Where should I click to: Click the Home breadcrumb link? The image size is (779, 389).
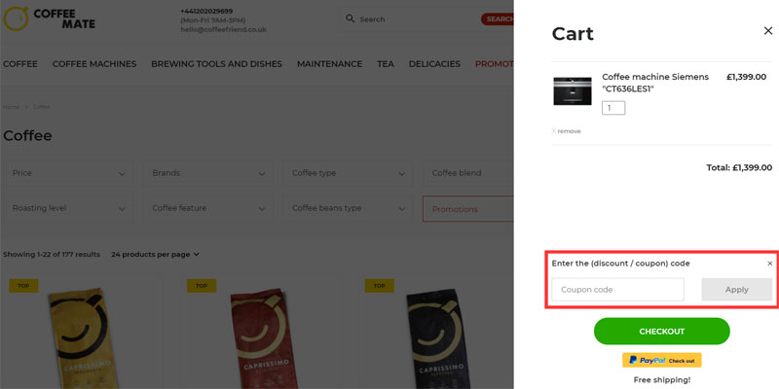tap(11, 106)
